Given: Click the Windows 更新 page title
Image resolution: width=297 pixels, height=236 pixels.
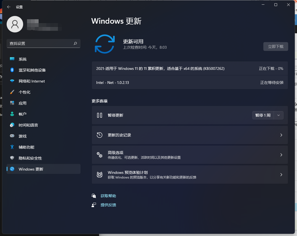Looking at the screenshot, I should [x=116, y=21].
